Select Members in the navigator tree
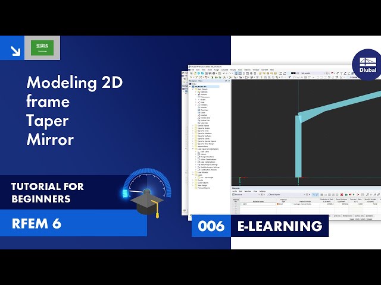The width and height of the screenshot is (381, 285). [204, 105]
